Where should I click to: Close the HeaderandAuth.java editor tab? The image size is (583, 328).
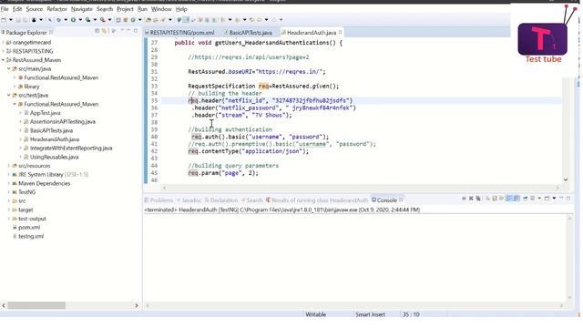340,33
